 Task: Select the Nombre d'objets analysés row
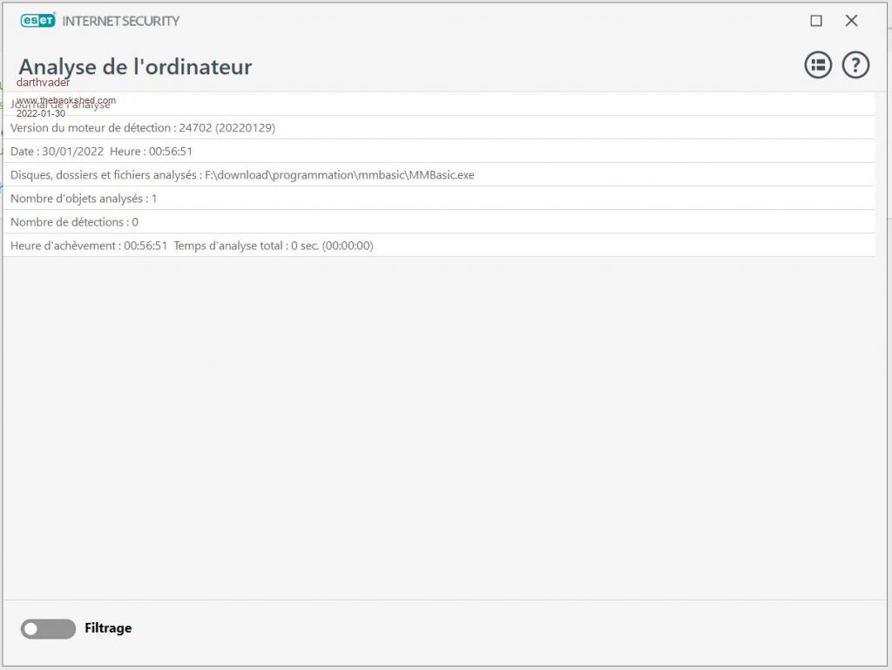(x=84, y=199)
